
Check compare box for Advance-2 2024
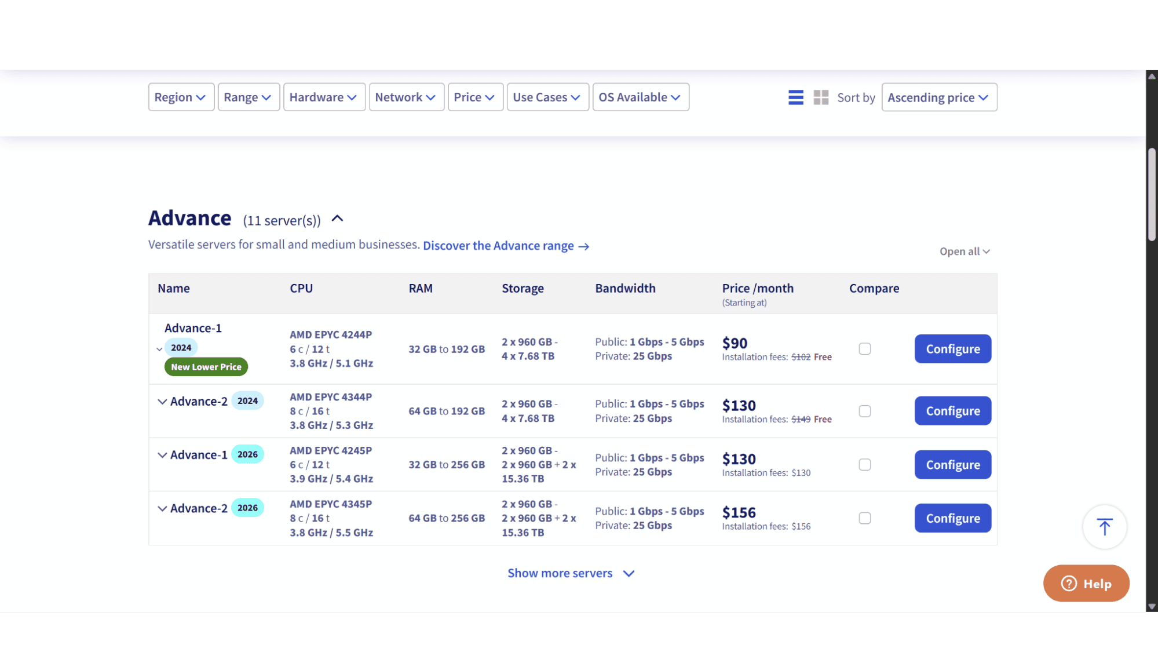[x=864, y=411]
